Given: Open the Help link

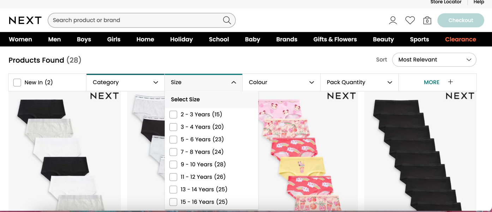Looking at the screenshot, I should coord(479,2).
